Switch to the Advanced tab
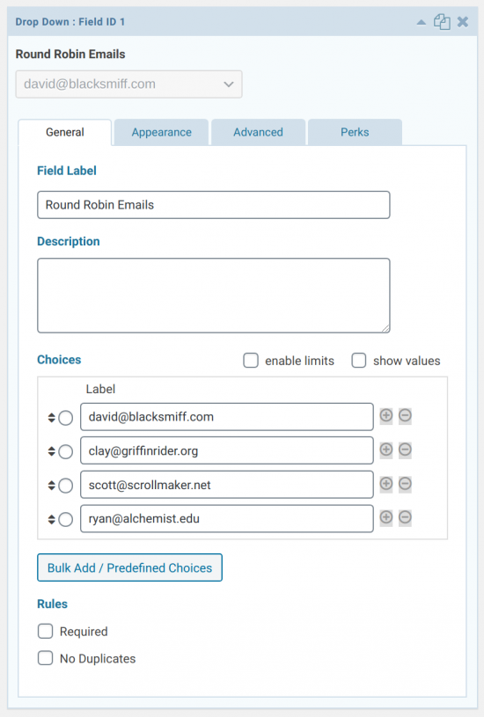The width and height of the screenshot is (484, 717). point(258,132)
